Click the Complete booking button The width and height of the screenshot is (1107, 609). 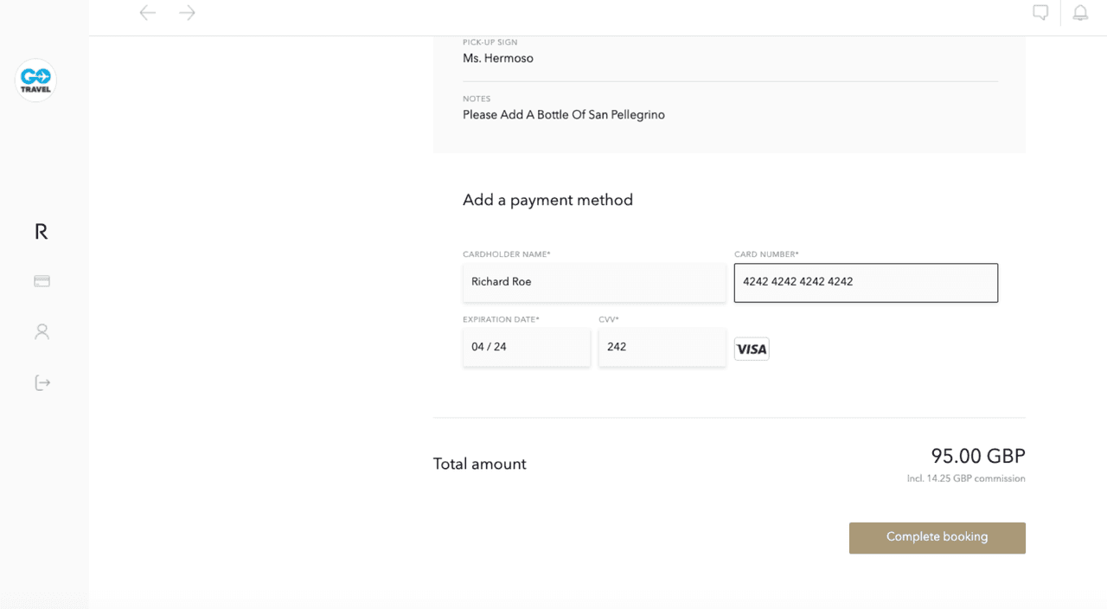coord(937,538)
